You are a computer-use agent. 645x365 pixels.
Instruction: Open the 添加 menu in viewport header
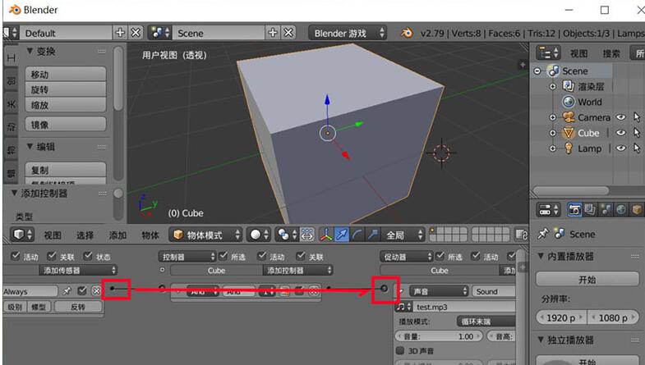(117, 235)
